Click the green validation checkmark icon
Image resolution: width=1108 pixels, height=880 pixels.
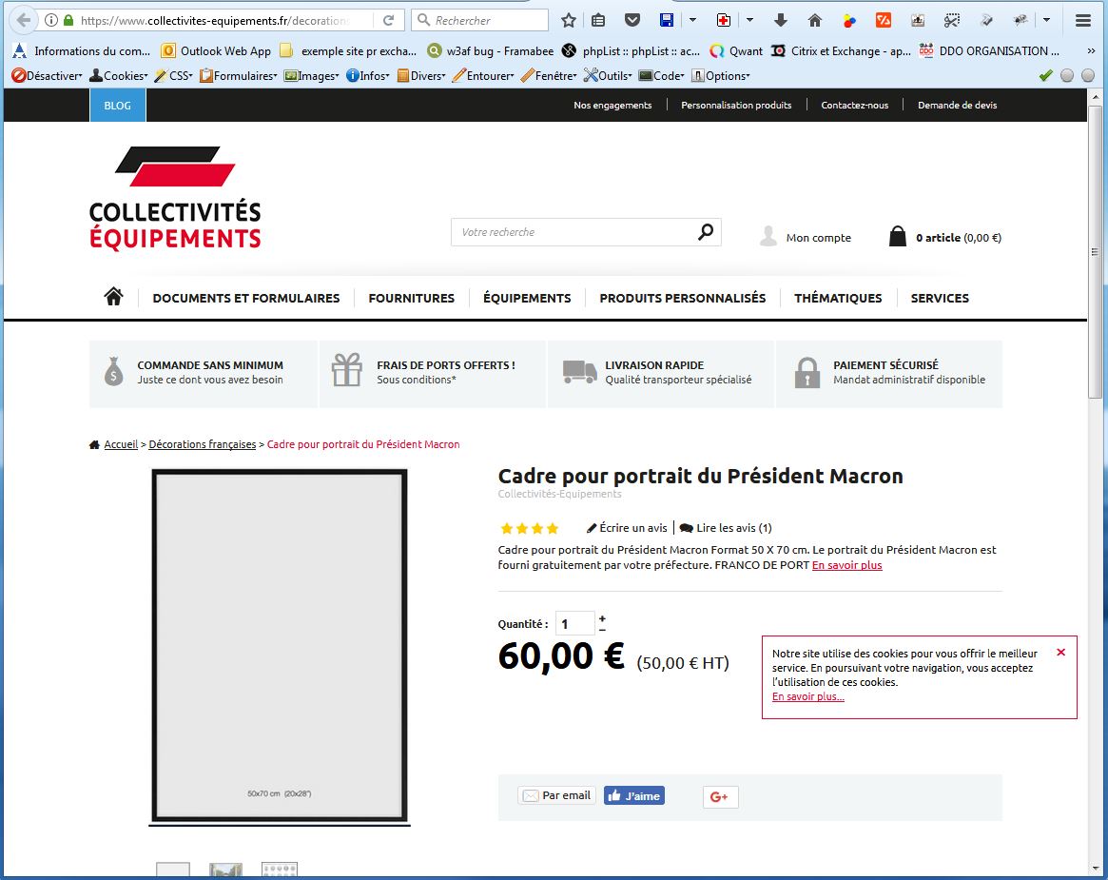tap(1046, 75)
